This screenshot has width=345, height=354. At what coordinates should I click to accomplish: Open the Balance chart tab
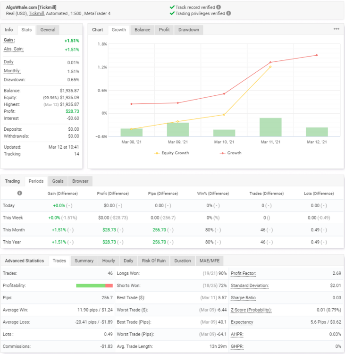coord(142,30)
